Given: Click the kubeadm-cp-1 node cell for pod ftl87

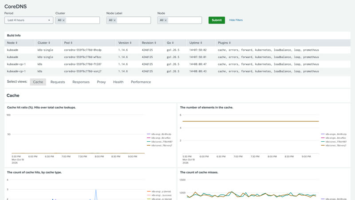Looking at the screenshot, I should point(16,64).
